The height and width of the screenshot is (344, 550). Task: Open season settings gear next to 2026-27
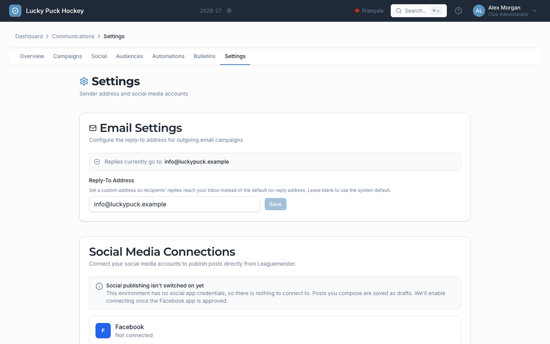coord(229,11)
